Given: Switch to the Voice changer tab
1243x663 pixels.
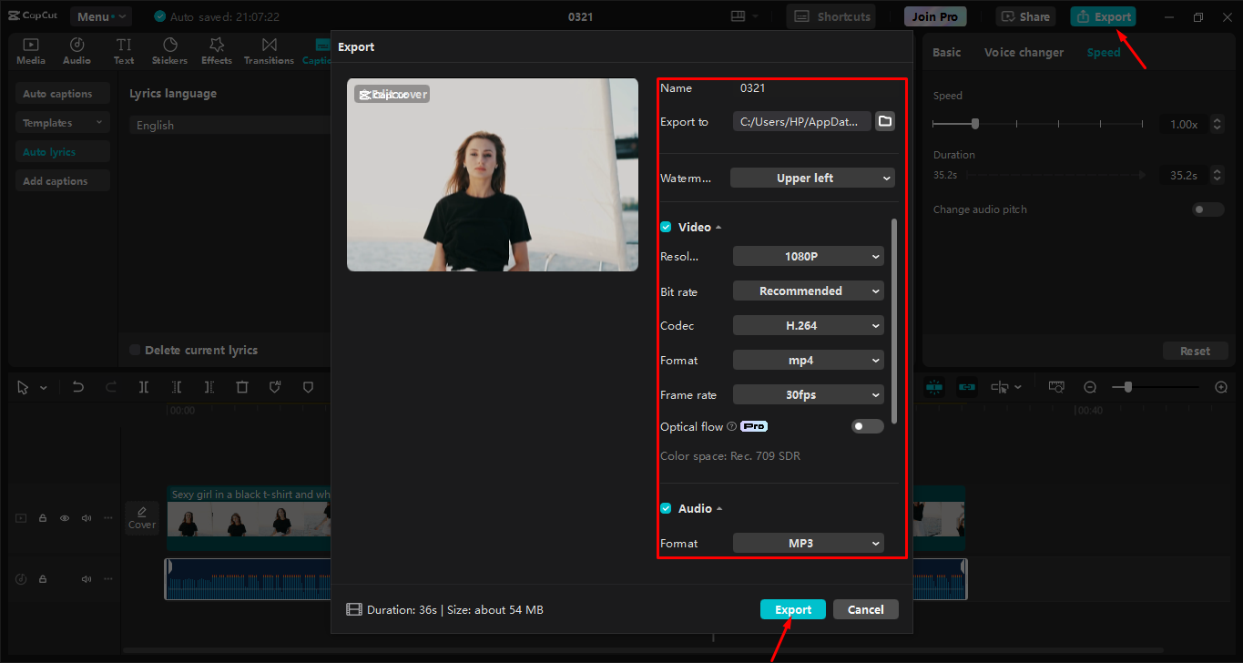Looking at the screenshot, I should (1024, 52).
